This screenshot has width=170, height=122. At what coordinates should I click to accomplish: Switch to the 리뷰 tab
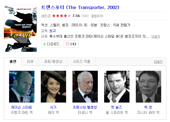coord(30,61)
